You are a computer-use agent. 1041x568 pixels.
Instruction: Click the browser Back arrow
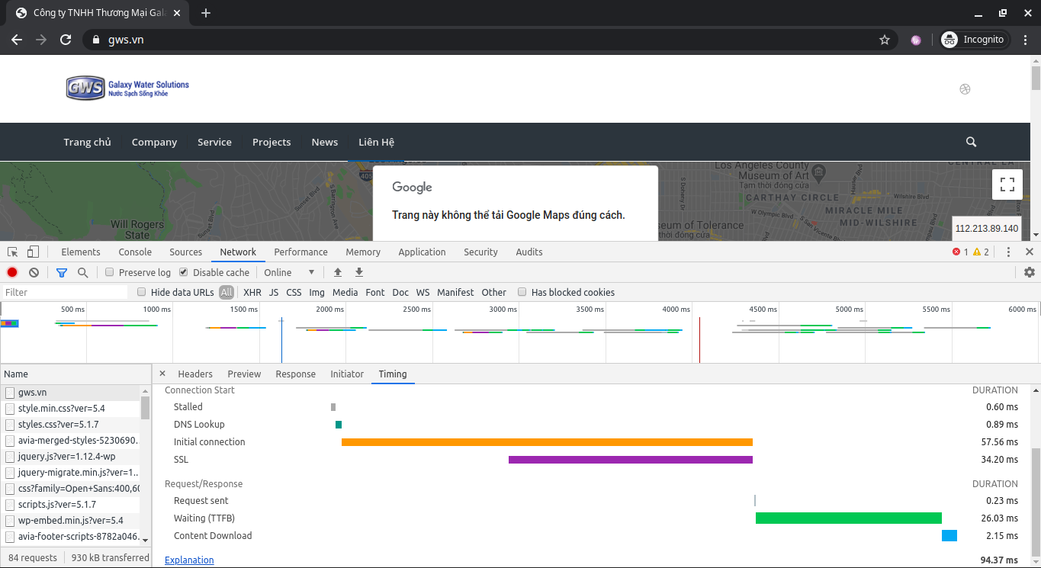[x=17, y=40]
